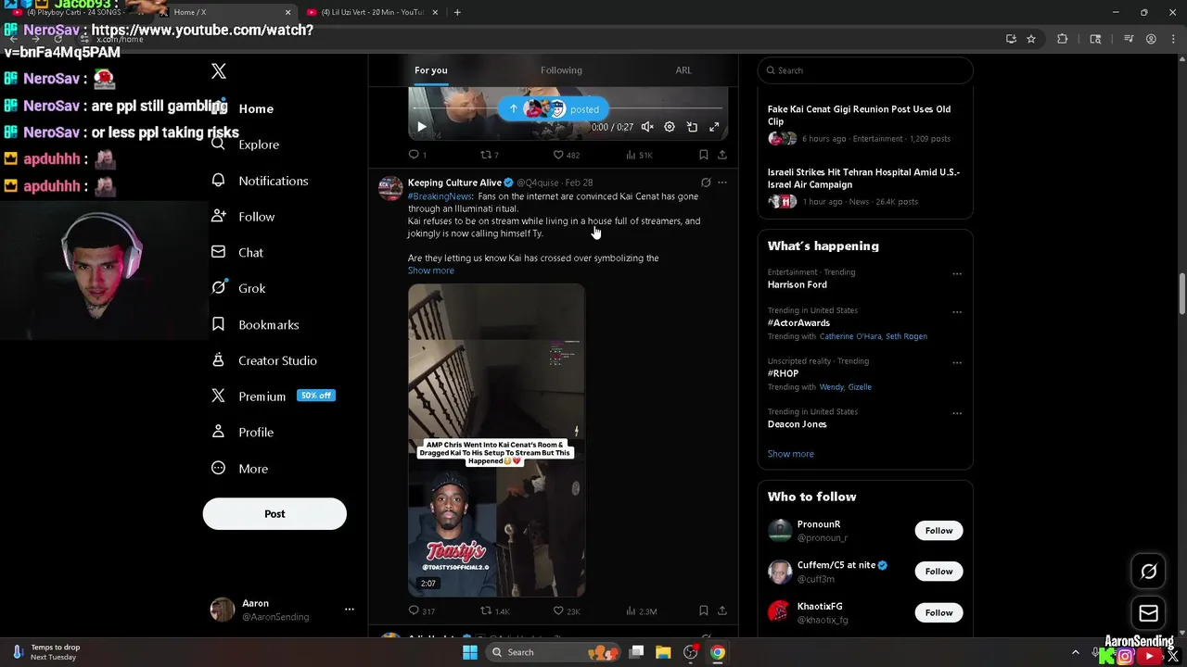Unmute the top video
The image size is (1187, 667).
point(647,127)
